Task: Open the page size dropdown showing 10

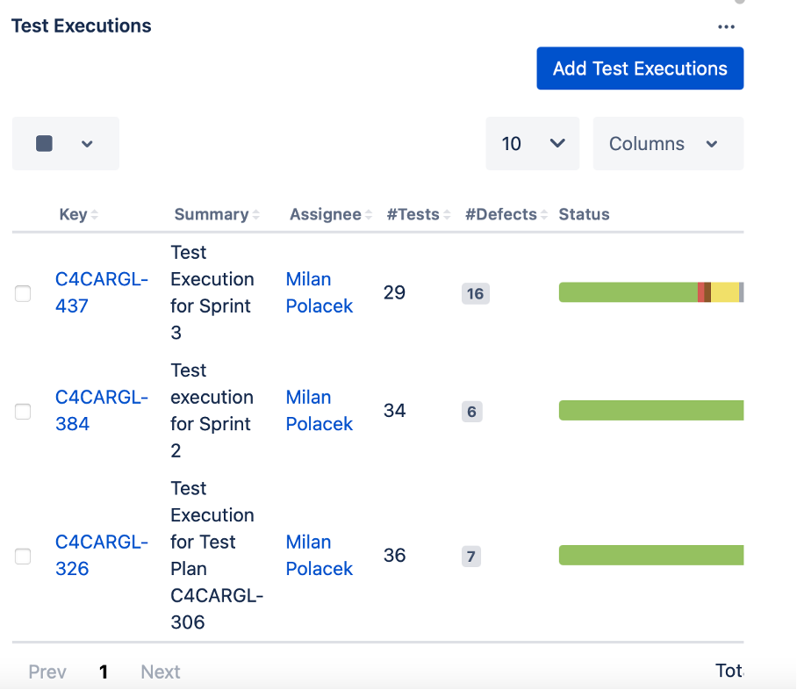Action: tap(532, 143)
